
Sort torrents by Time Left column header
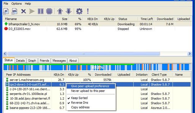coord(146,19)
